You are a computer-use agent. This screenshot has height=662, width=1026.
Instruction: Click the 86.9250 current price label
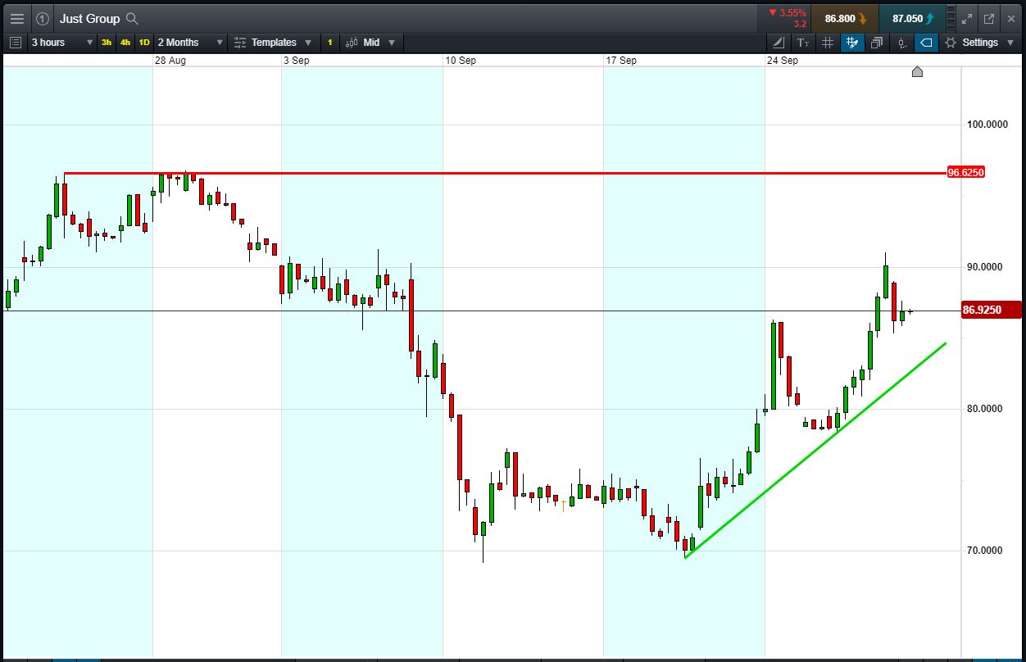coord(991,310)
